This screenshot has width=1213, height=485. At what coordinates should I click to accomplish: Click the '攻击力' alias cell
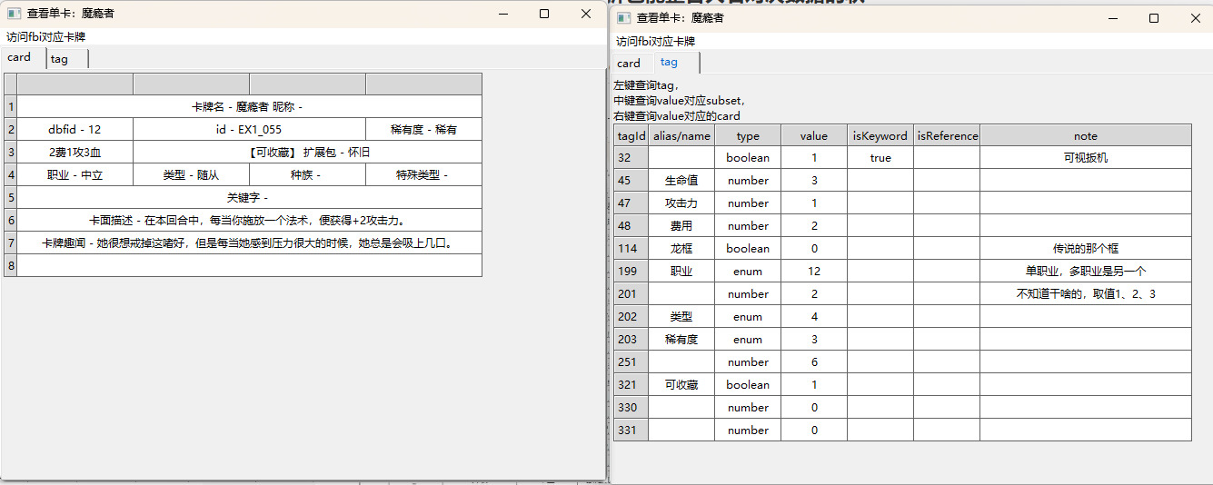[681, 203]
